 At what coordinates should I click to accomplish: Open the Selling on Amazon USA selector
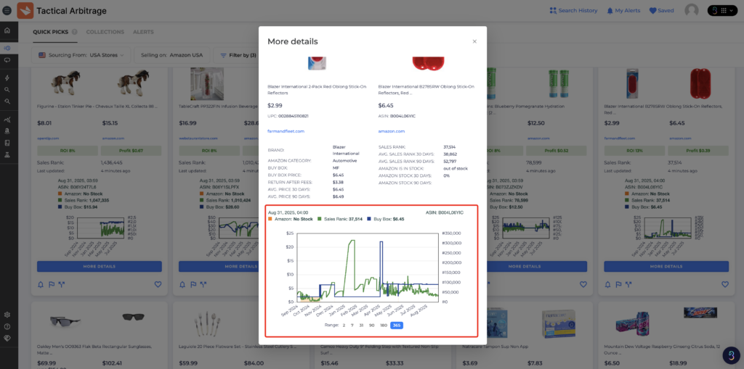(x=171, y=55)
